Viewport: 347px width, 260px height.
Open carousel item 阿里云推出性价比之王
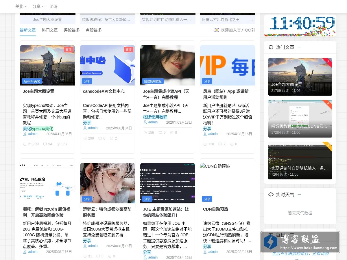coord(228,20)
